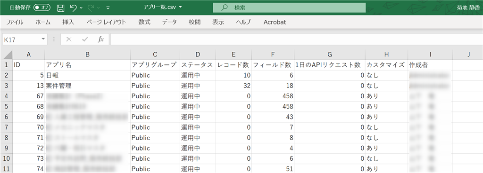Image resolution: width=483 pixels, height=173 pixels.
Task: Click field count cell showing 51
Action: [273, 169]
